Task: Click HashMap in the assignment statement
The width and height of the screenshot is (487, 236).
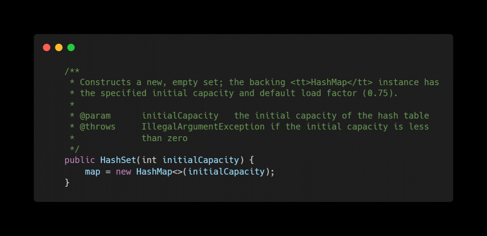Action: 154,171
